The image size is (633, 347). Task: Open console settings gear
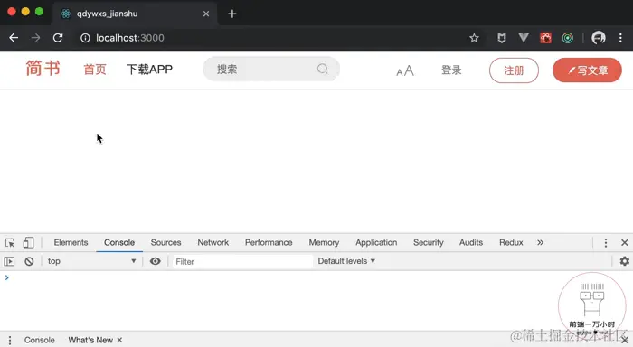(625, 261)
